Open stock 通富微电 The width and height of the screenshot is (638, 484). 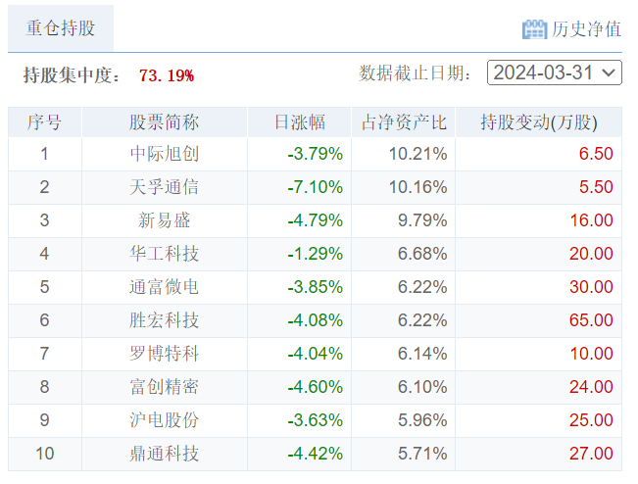[x=165, y=287]
